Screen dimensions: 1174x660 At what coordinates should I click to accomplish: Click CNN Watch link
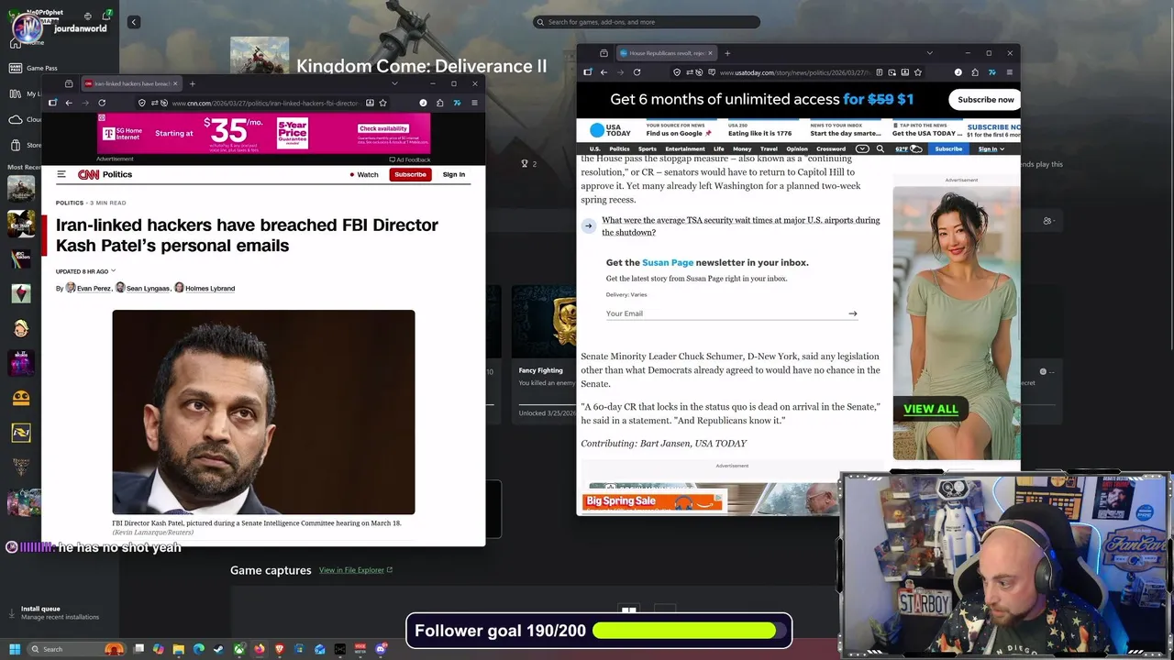point(364,174)
